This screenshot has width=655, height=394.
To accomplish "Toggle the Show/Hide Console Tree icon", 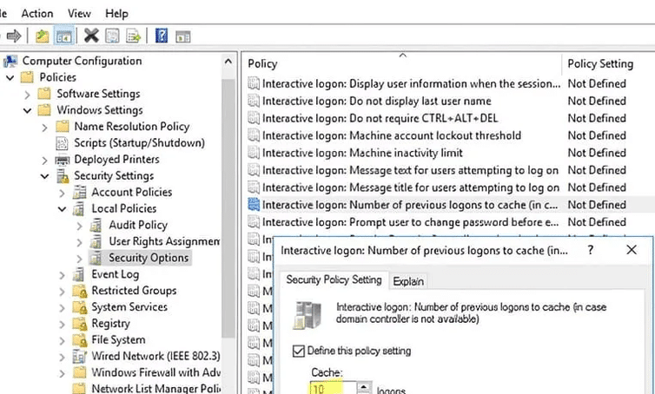I will 63,36.
